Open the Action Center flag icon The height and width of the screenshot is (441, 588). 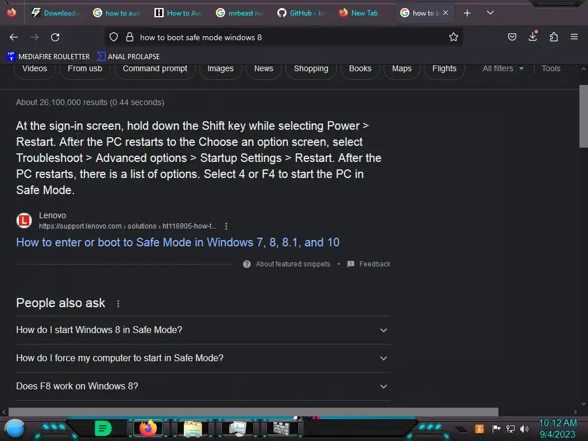tap(496, 428)
